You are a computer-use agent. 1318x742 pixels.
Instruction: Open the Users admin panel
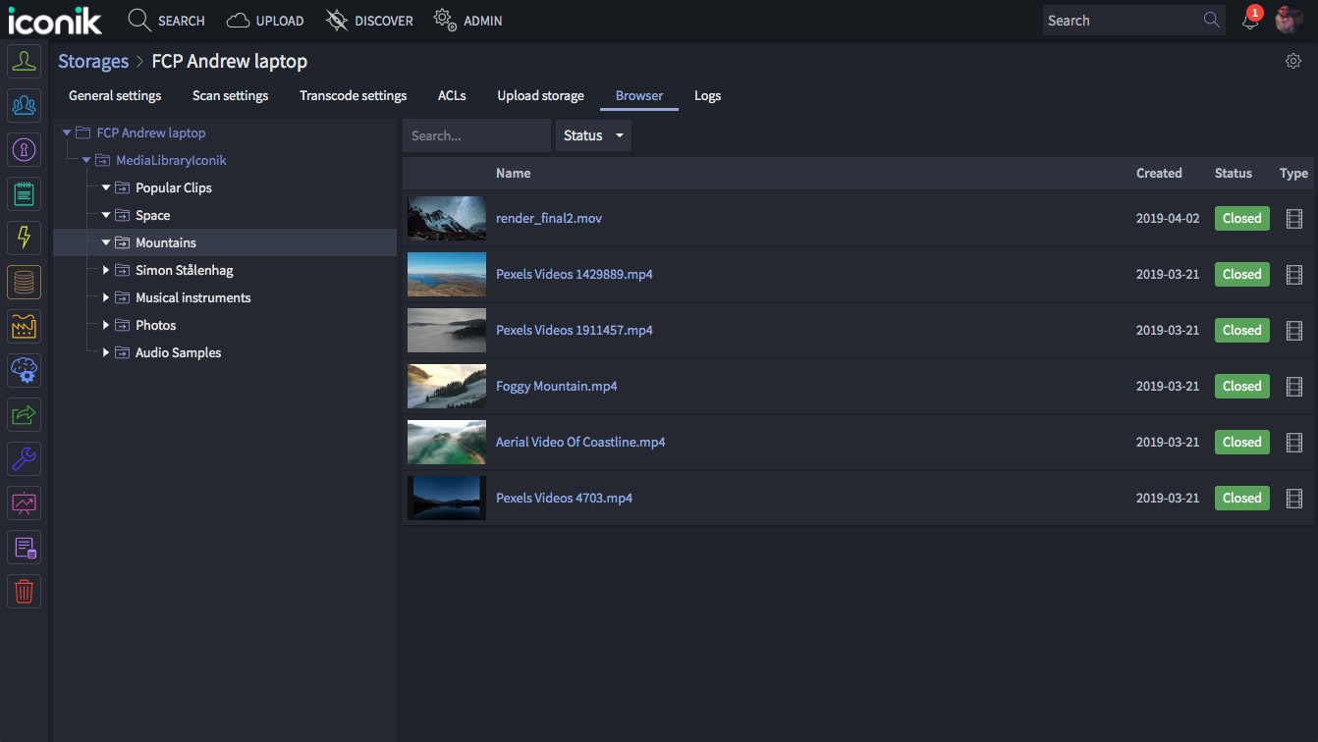[x=24, y=61]
